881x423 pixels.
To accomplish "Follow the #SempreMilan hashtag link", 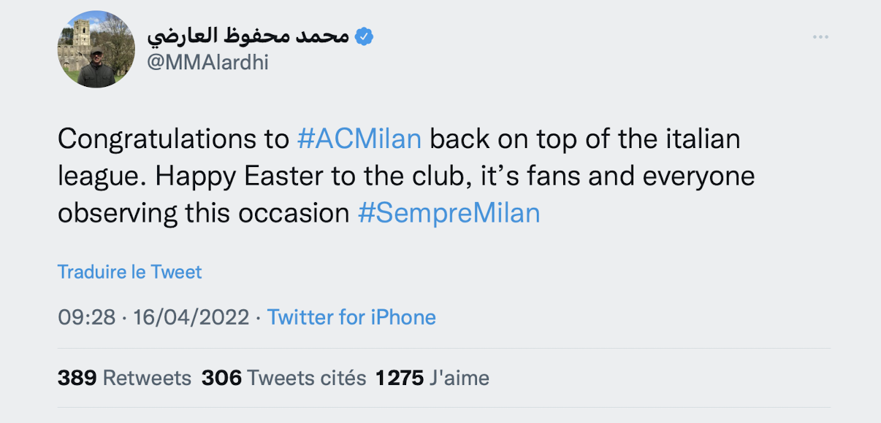I will [x=449, y=213].
